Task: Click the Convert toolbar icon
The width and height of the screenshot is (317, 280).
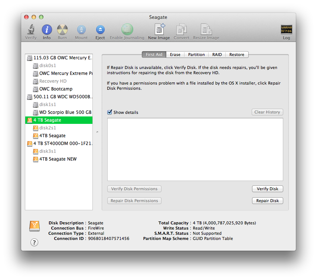Action: [x=182, y=29]
